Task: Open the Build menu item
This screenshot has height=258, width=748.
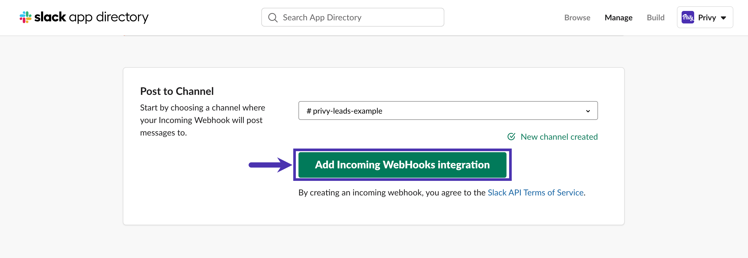Action: coord(655,18)
